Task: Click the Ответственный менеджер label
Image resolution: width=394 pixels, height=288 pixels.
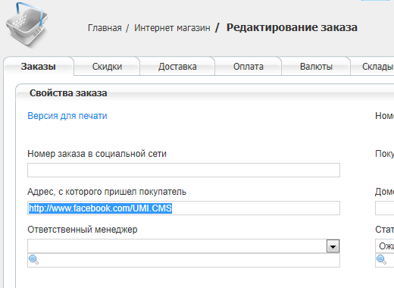Action: pyautogui.click(x=83, y=230)
